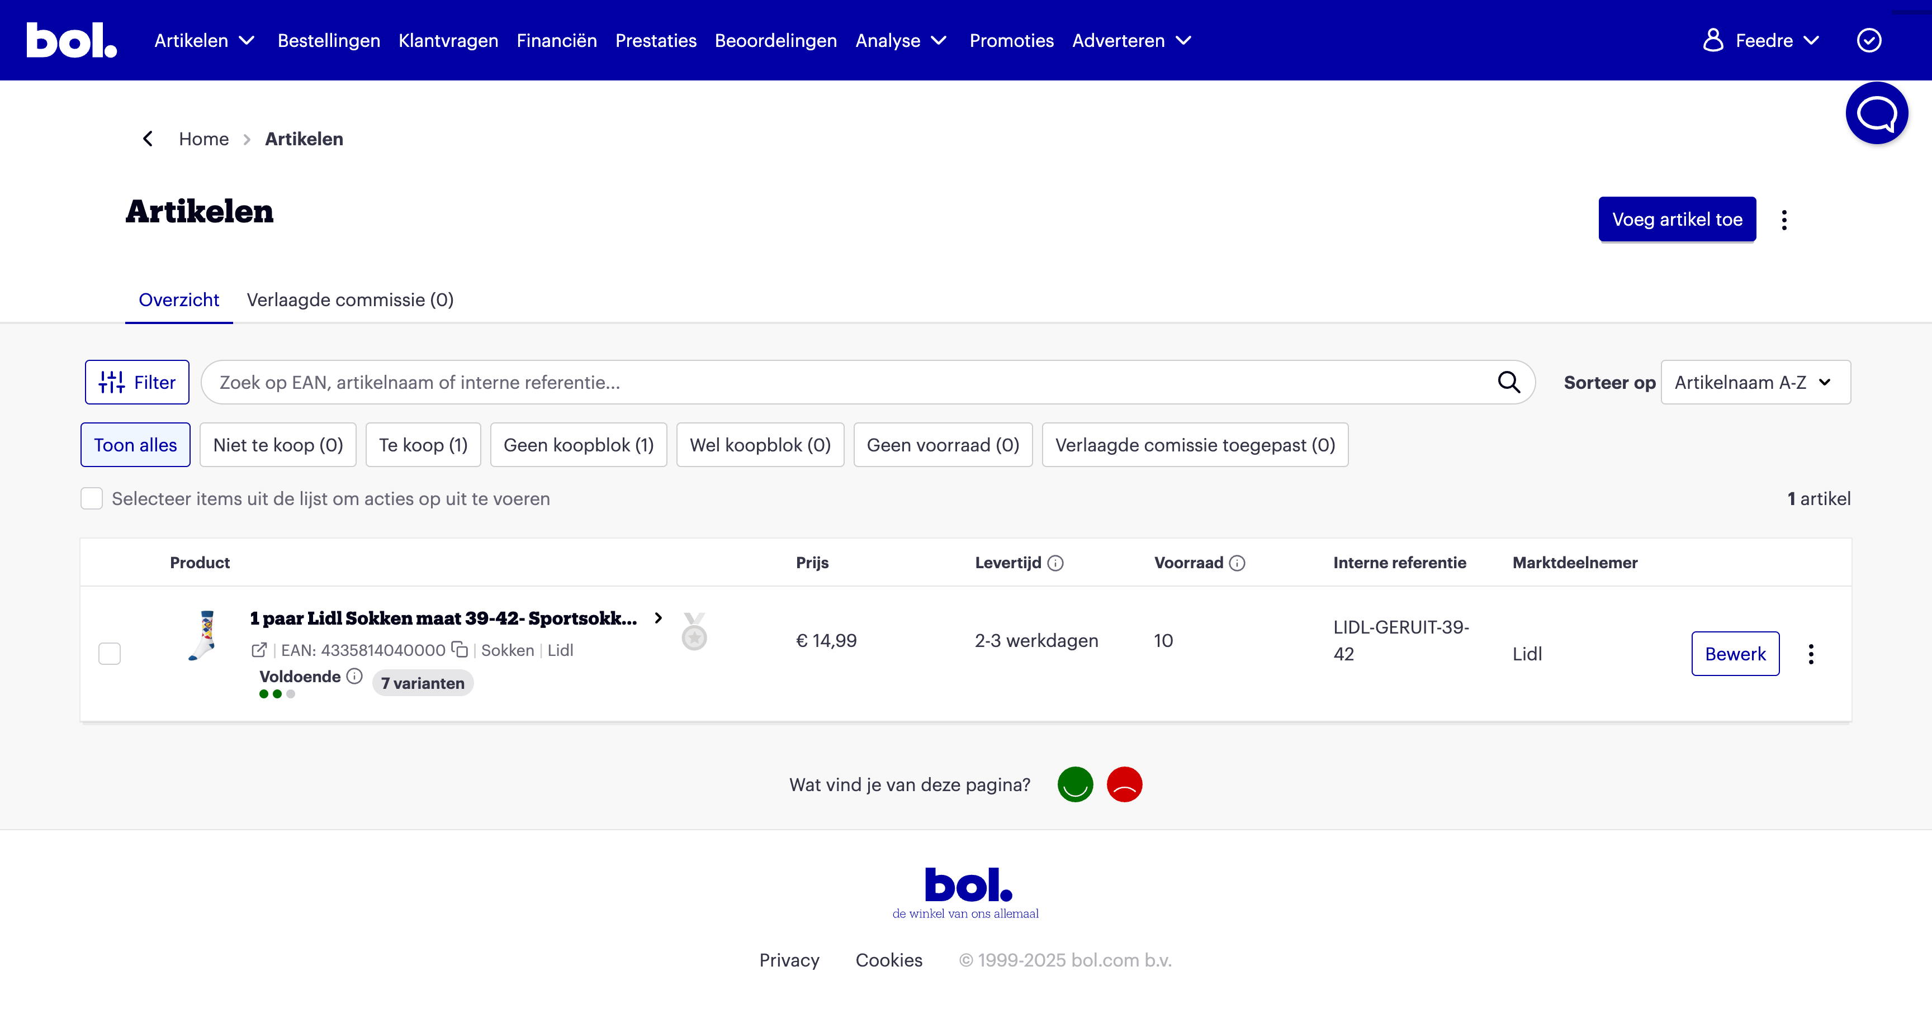Click the bol. logo in header
Image resolution: width=1932 pixels, height=1009 pixels.
[72, 40]
